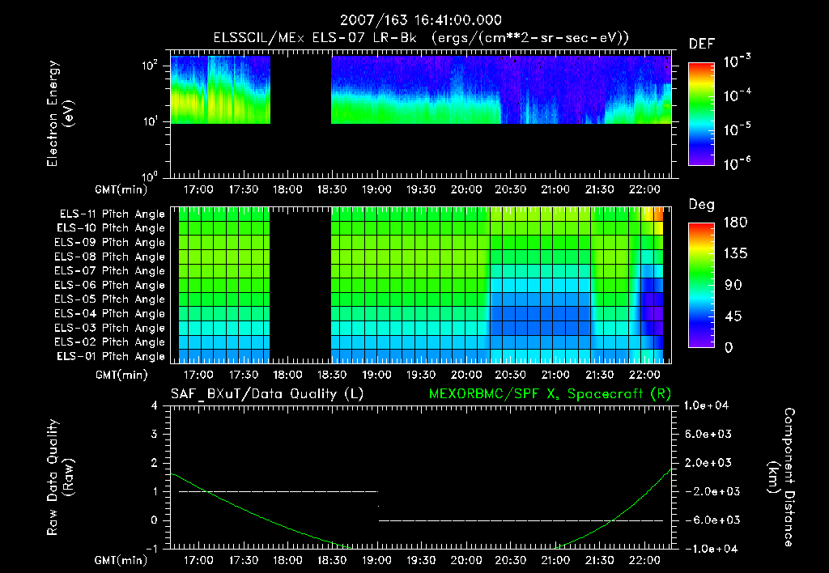Click the 20:30 tick label under the pitch angle plot
Image resolution: width=829 pixels, height=573 pixels.
510,375
